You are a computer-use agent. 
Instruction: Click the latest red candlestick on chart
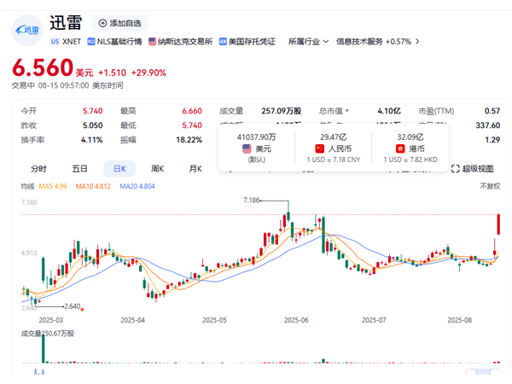tap(498, 224)
